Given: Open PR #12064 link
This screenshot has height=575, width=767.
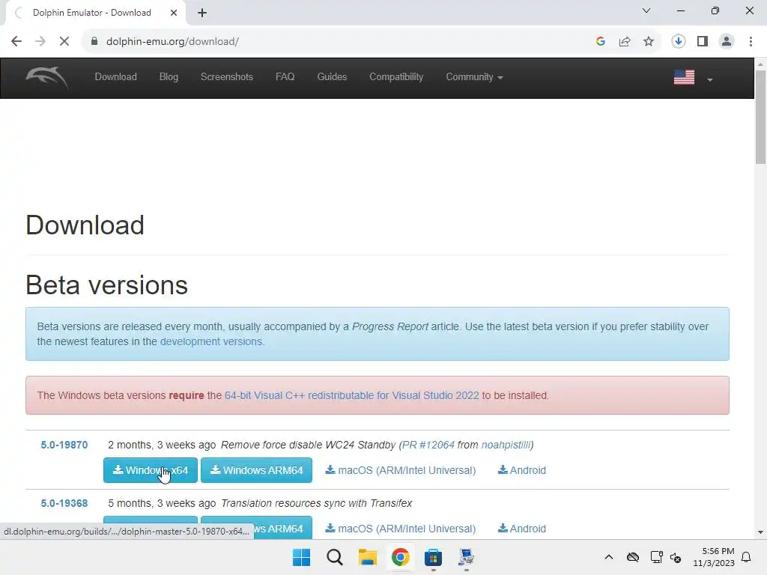Looking at the screenshot, I should (428, 445).
